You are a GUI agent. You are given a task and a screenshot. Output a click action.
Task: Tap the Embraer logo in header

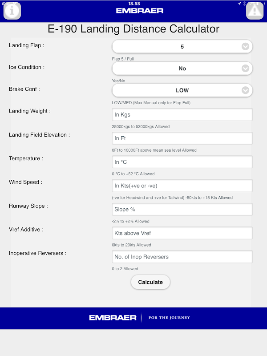point(140,11)
